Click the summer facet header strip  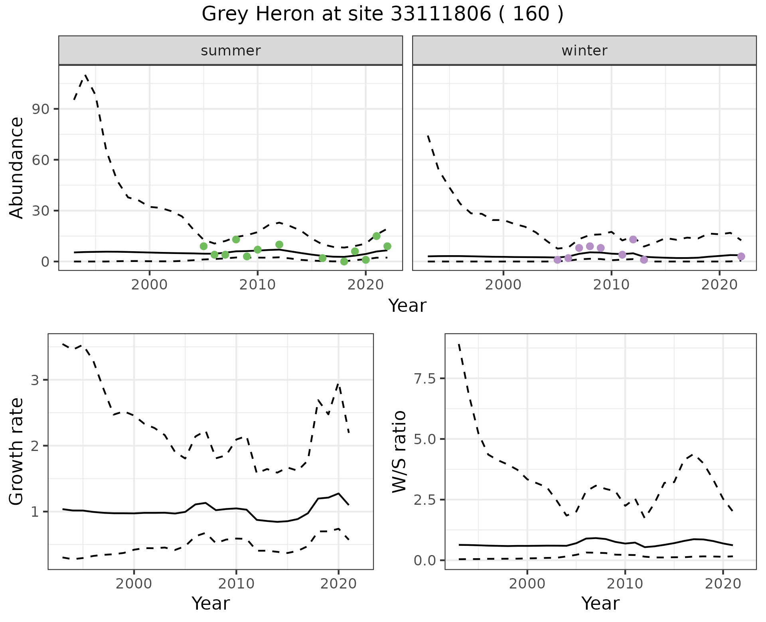click(x=231, y=51)
